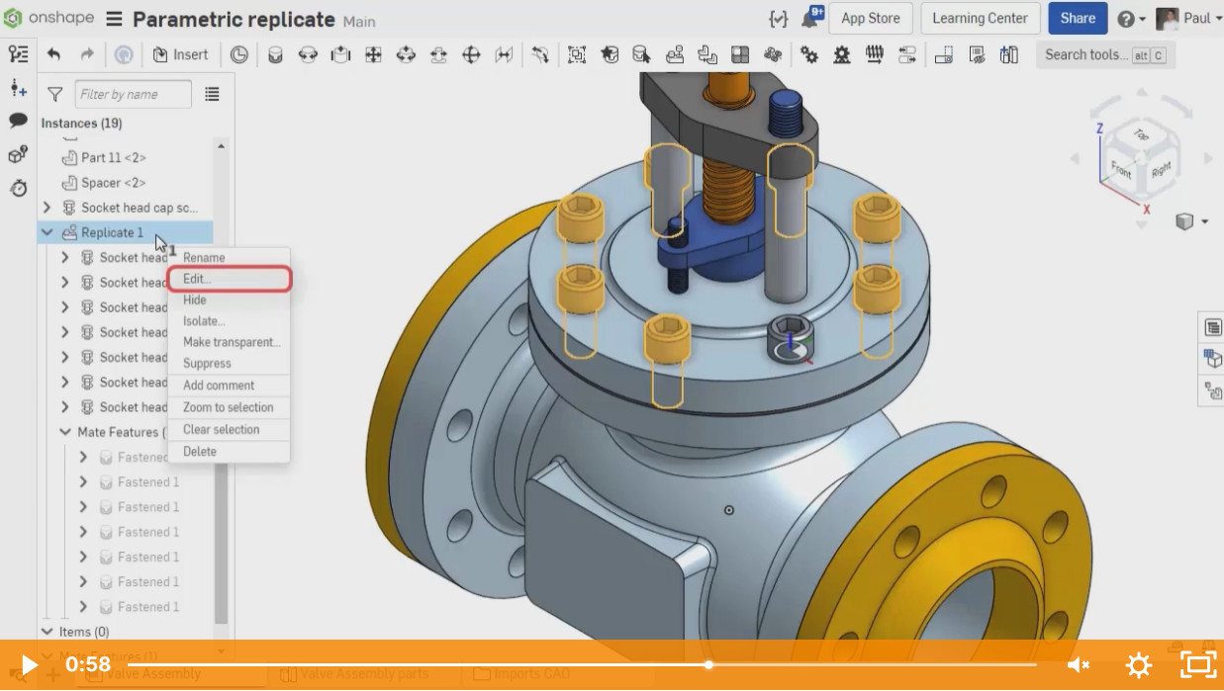The height and width of the screenshot is (691, 1224).
Task: Select the Planar mate tool
Action: pos(373,55)
